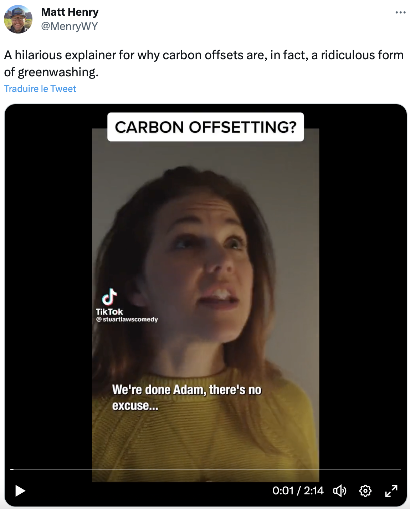Click the CARBON OFFSETTING? caption banner
This screenshot has width=410, height=509.
click(x=206, y=127)
